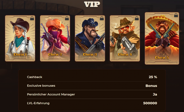Click the lock icon on Eben 4 card

137,18
